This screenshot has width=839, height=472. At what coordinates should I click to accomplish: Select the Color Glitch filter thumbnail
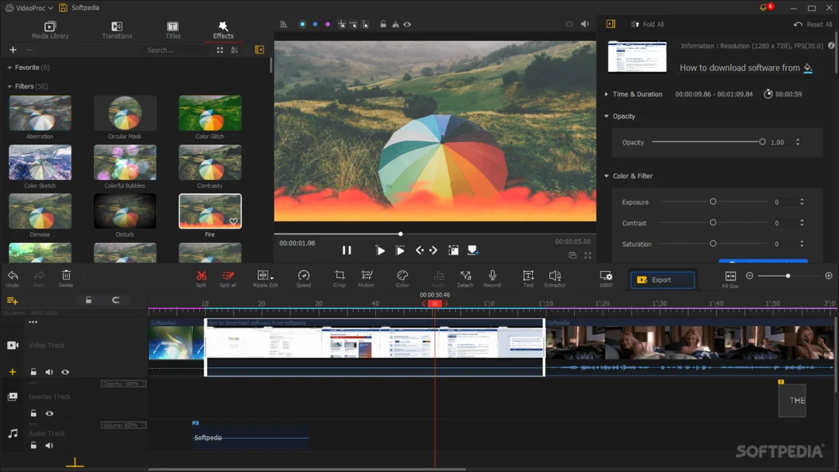(x=210, y=113)
